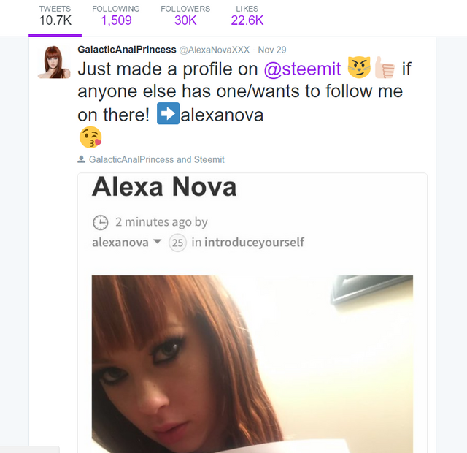Open the GalacticAnalPrincess display name link
The width and height of the screenshot is (467, 453).
click(127, 50)
